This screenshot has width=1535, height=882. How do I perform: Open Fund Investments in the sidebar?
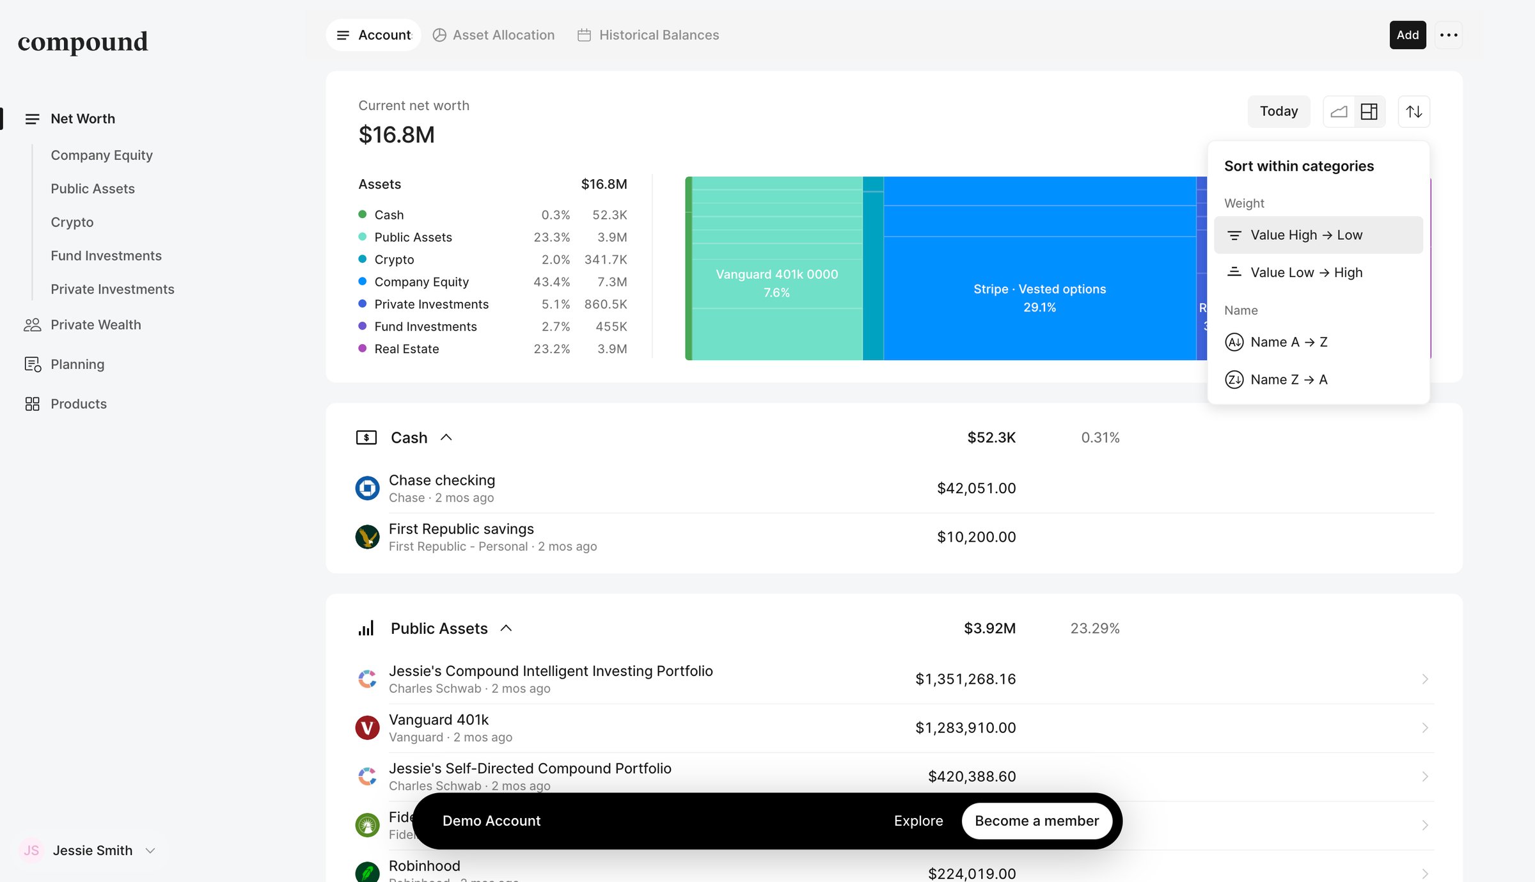(106, 256)
